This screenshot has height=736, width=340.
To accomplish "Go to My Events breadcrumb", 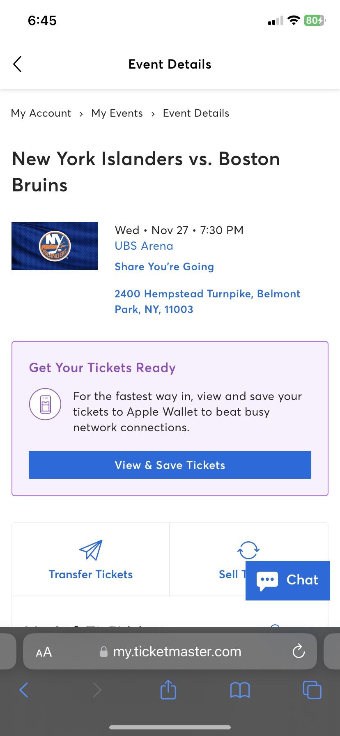I will pos(117,113).
